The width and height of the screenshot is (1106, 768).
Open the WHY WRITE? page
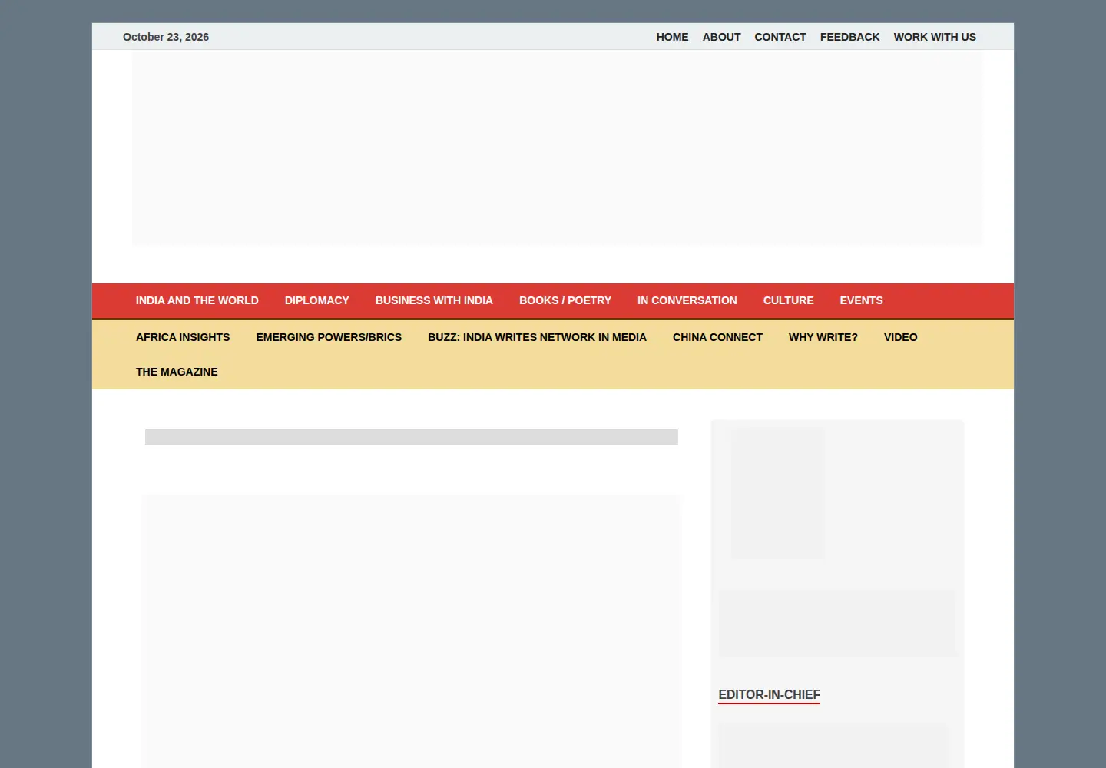pos(823,337)
